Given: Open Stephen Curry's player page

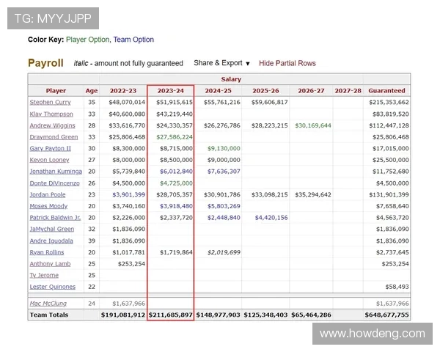Looking at the screenshot, I should (51, 103).
